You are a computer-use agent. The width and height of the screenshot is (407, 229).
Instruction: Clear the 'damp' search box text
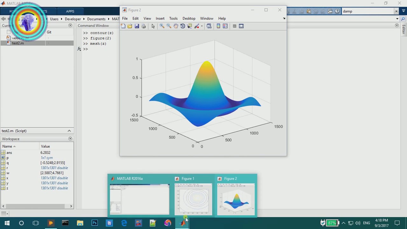[x=396, y=11]
